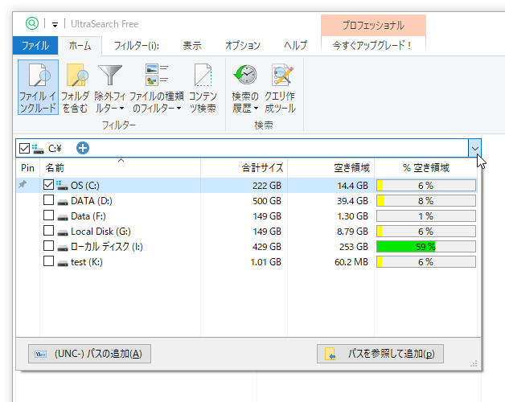
Task: Switch to the オプション tab
Action: pos(243,45)
